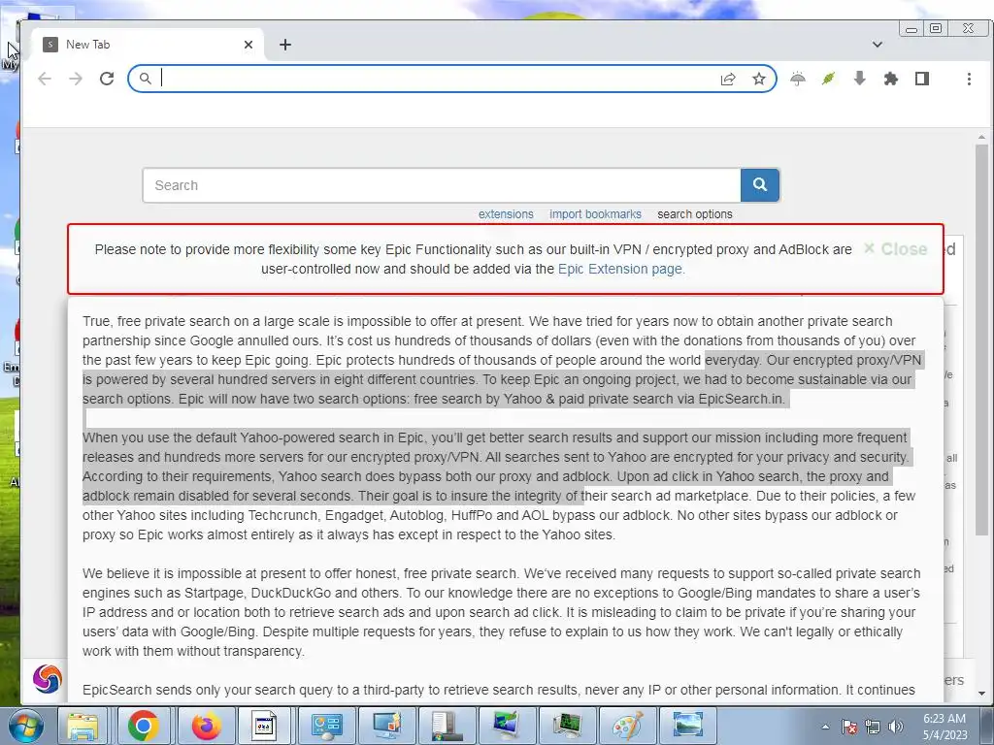This screenshot has width=994, height=745.
Task: Open the extensions link
Action: 506,214
